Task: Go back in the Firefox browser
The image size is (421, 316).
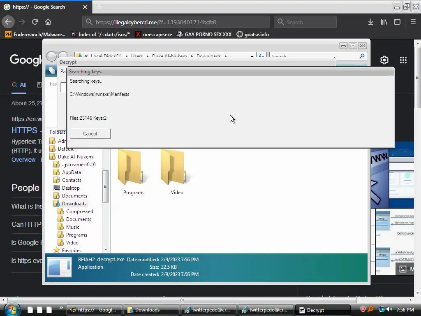Action: pos(8,22)
